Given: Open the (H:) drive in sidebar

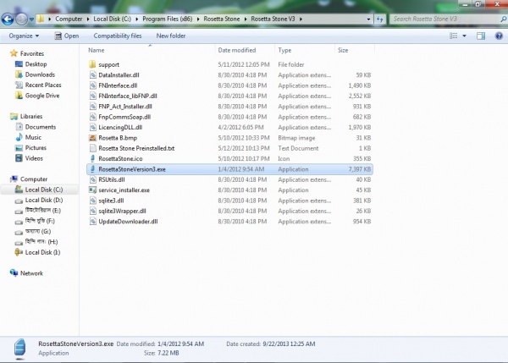Looking at the screenshot, I should [41, 242].
